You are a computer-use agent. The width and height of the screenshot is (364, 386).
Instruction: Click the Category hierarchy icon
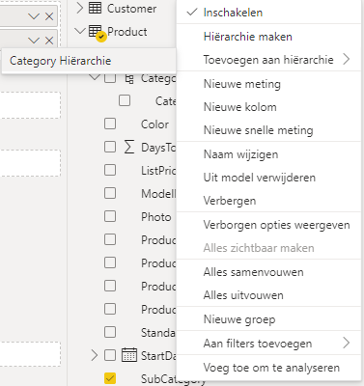point(129,79)
